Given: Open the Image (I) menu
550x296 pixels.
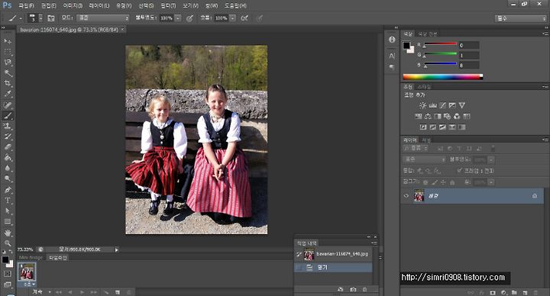Looking at the screenshot, I should click(73, 5).
